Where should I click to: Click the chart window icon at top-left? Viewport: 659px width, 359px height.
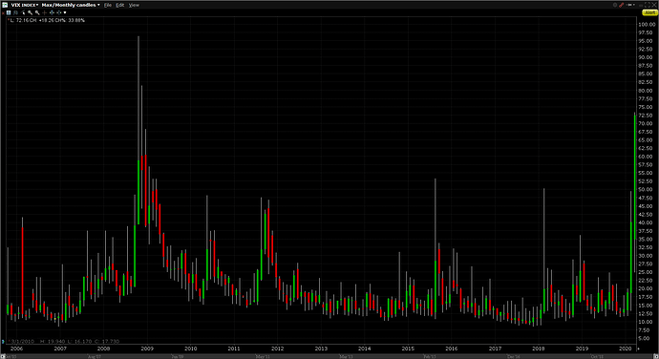pos(5,5)
